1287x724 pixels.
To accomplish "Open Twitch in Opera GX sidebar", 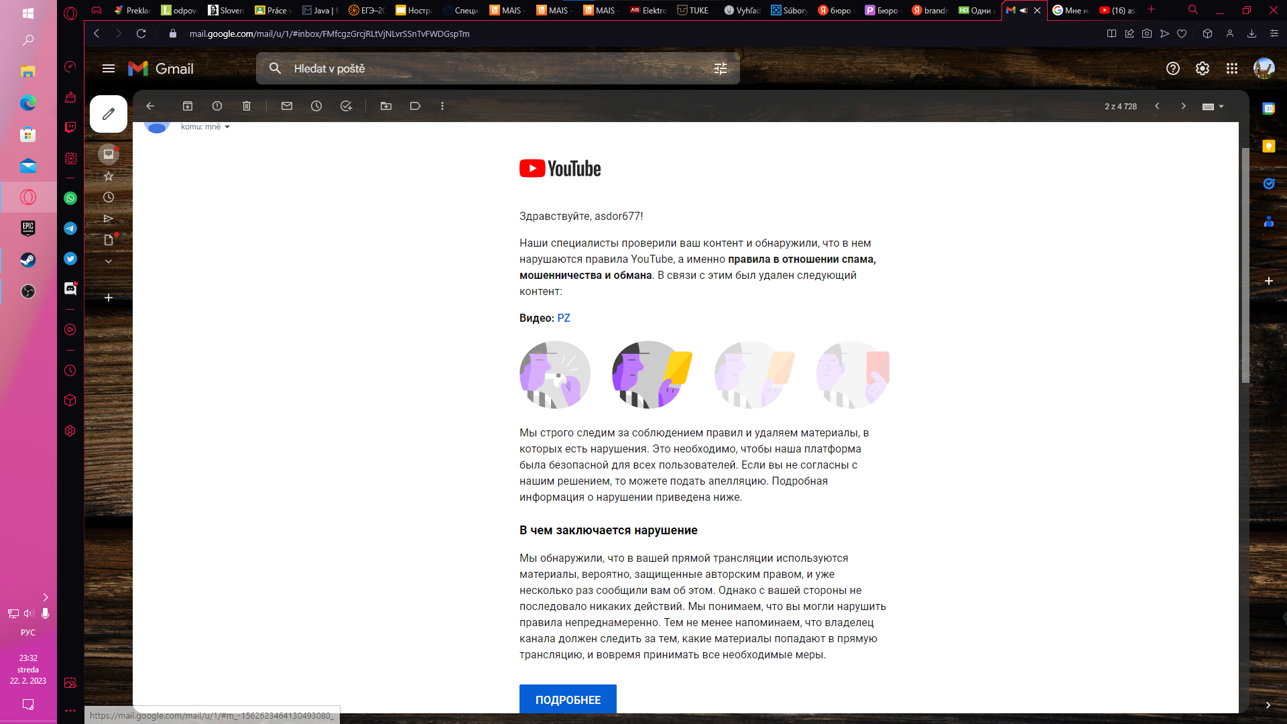I will point(70,127).
